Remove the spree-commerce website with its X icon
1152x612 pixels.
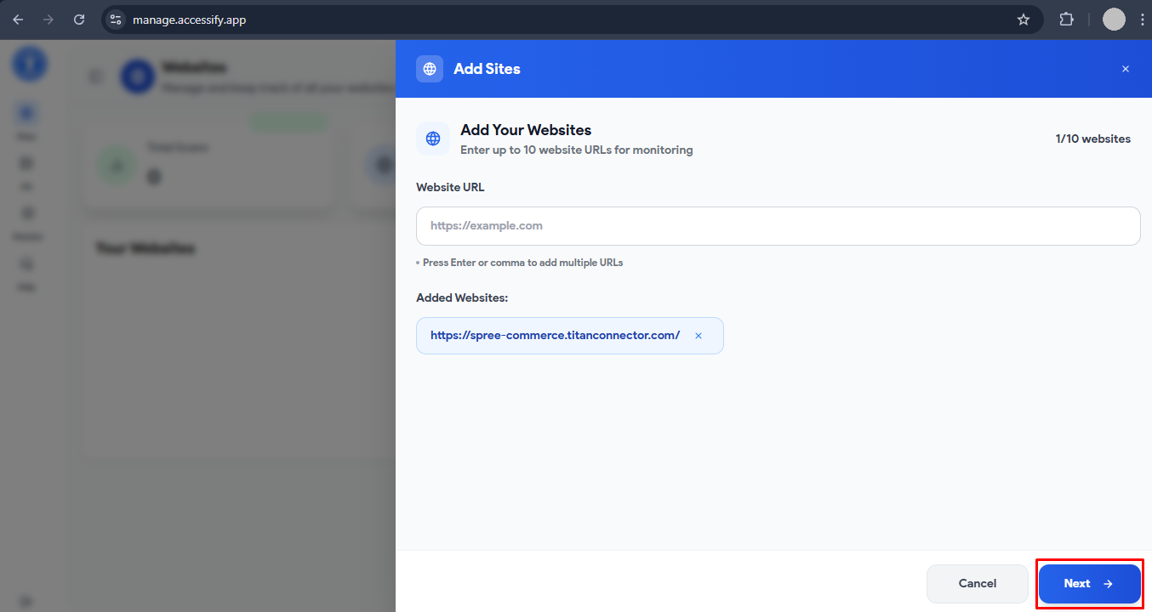coord(698,336)
